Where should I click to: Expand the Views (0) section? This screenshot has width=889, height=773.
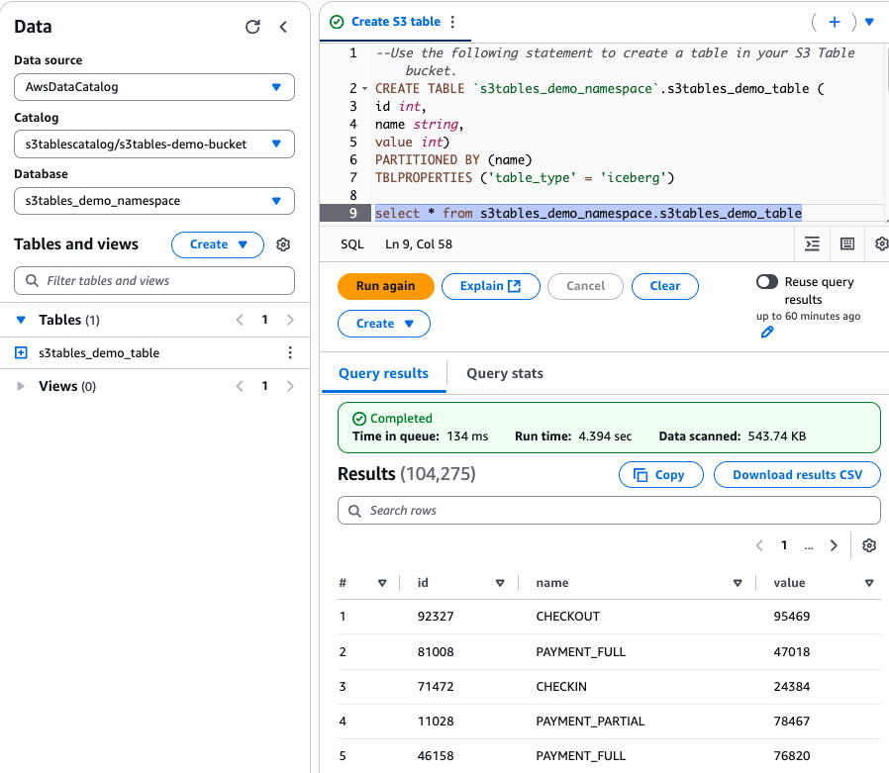(x=21, y=386)
